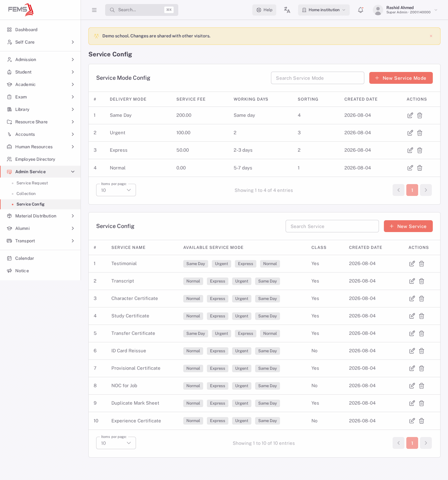Screen dimensions: 448x480
Task: Edit the Character Certificate service
Action: coord(412,298)
